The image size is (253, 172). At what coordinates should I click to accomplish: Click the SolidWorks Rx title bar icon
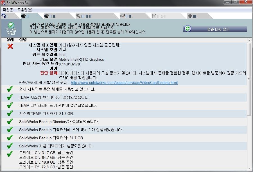tap(3, 3)
